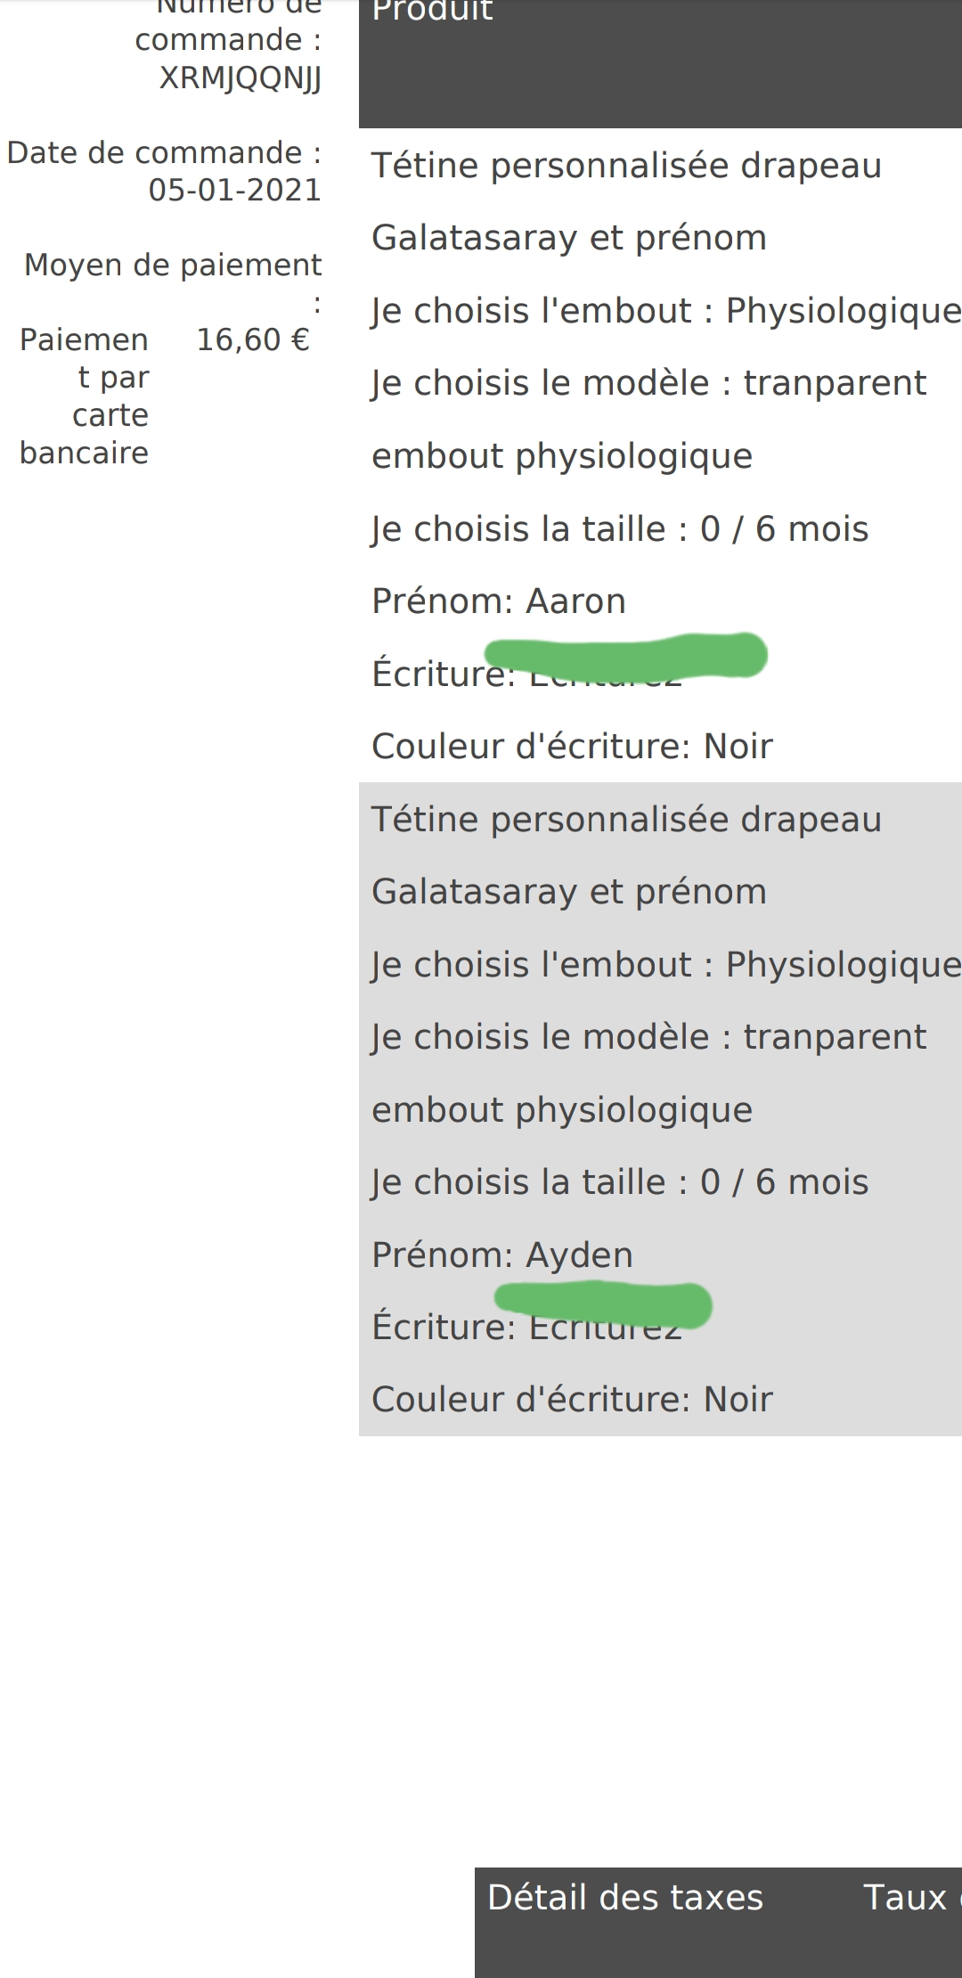
Task: Click the "Date de commande" label
Action: (x=164, y=152)
